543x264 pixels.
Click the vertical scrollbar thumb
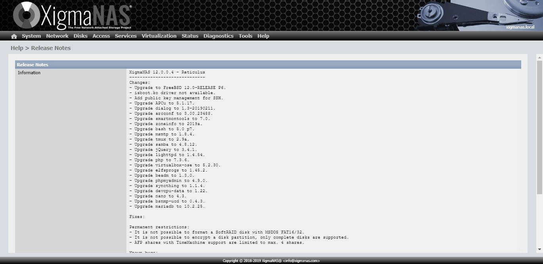(x=539, y=127)
